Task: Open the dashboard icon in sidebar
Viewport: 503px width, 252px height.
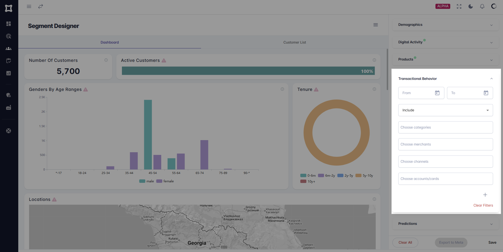Action: 9,24
